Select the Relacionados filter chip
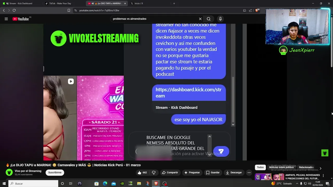Viewport: 333px width, 187px height. tap(306, 168)
